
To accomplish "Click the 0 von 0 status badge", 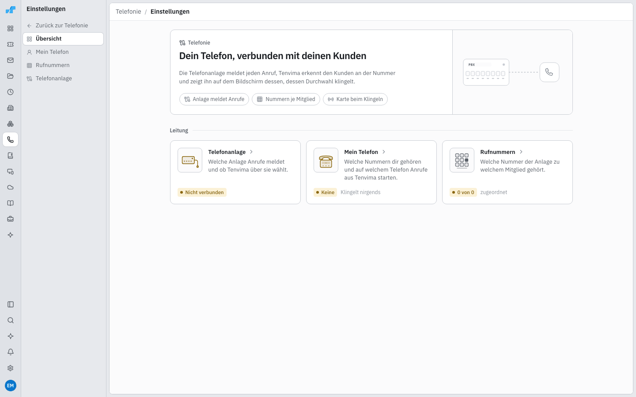I will pos(463,192).
